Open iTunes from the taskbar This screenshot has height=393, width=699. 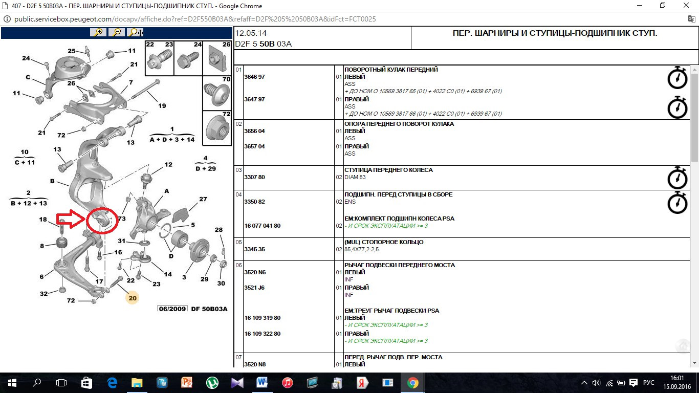tap(287, 382)
